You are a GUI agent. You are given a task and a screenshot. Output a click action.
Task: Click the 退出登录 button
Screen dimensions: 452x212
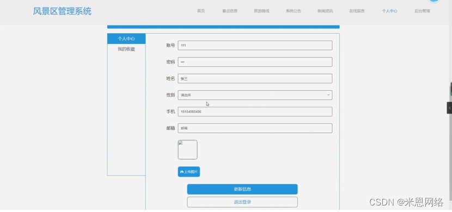(242, 202)
